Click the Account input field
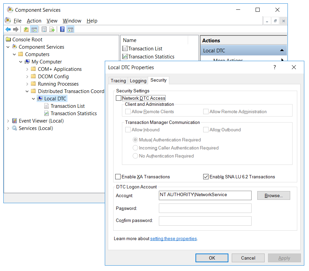The image size is (309, 271). click(205, 195)
